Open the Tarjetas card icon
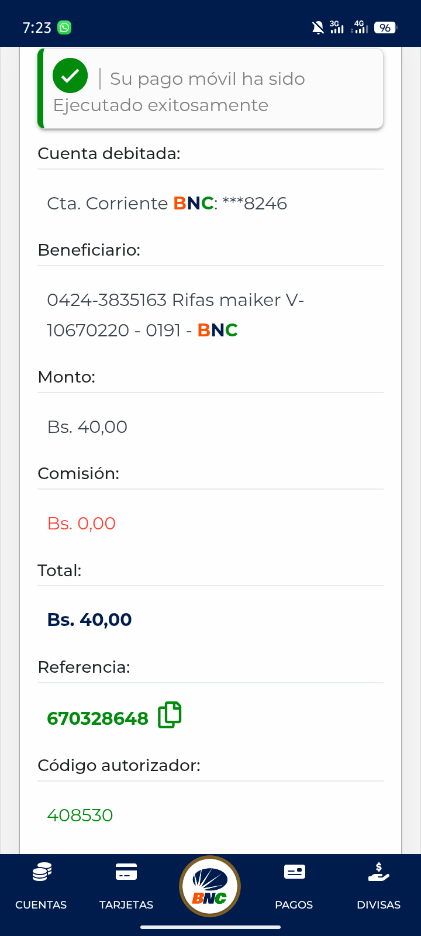Image resolution: width=421 pixels, height=936 pixels. pos(126,872)
